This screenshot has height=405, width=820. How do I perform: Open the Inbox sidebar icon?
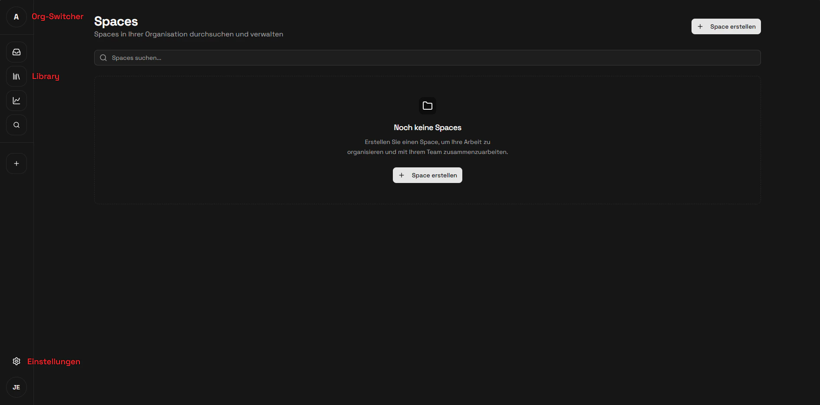click(16, 52)
